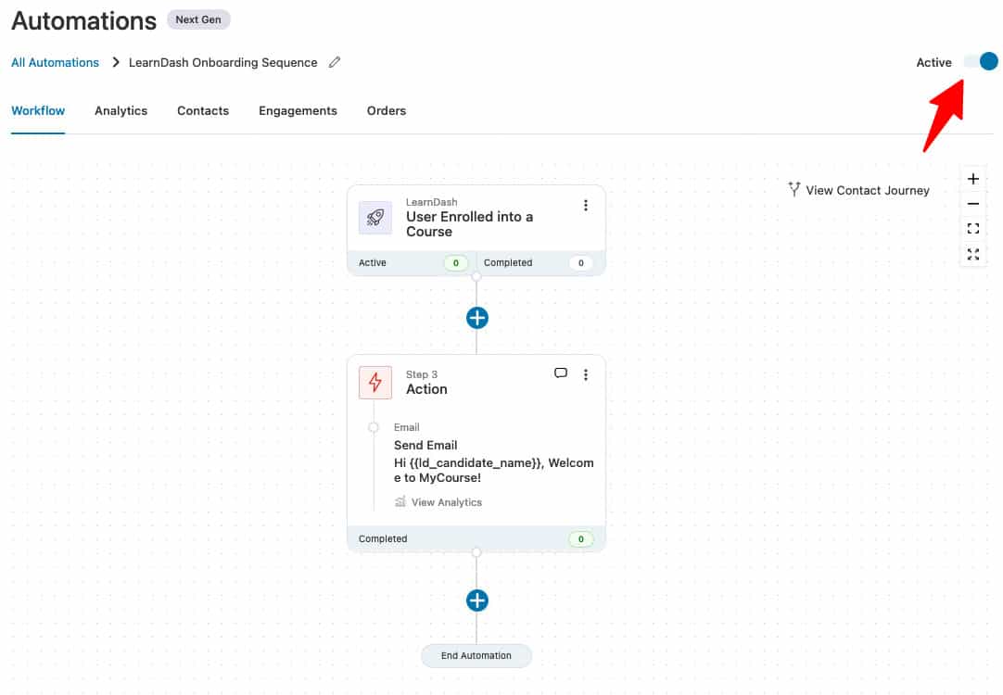Open fullscreen mode with expand icon
Screen dimensions: 1003x695
click(972, 255)
